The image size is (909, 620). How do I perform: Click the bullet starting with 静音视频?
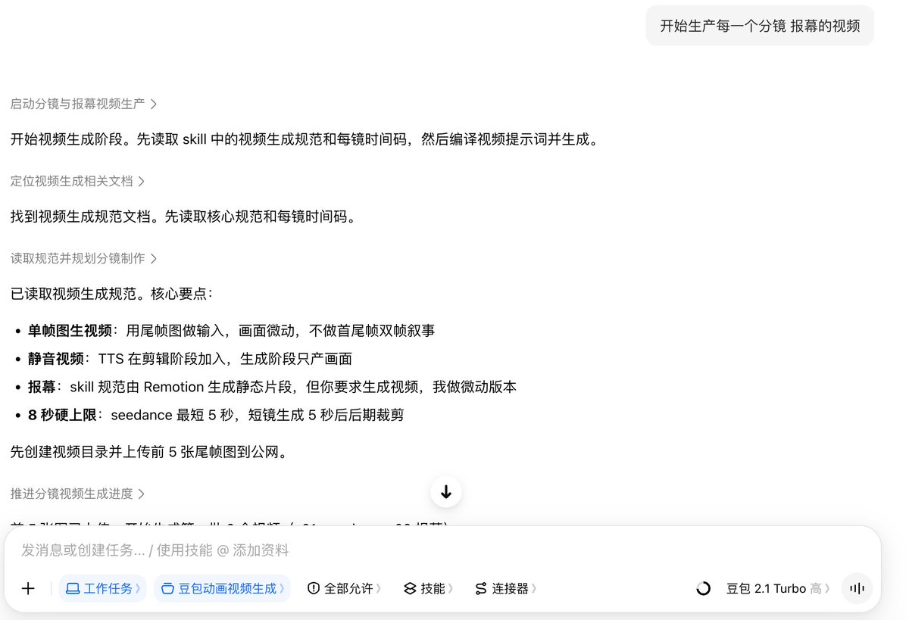pyautogui.click(x=190, y=359)
